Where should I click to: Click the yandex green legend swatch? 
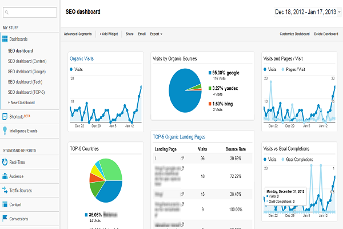[x=210, y=88]
